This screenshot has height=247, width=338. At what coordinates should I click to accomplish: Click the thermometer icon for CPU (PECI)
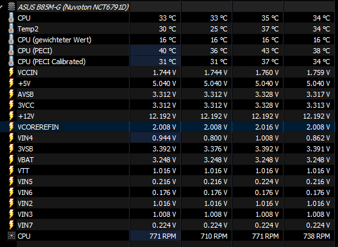pos(11,51)
